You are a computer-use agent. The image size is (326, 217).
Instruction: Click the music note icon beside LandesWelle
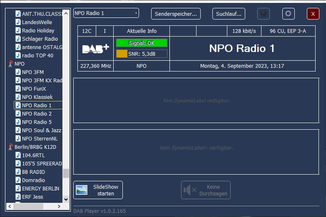(18, 22)
